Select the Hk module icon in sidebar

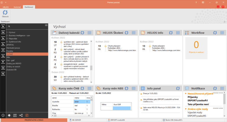[x=3, y=74]
